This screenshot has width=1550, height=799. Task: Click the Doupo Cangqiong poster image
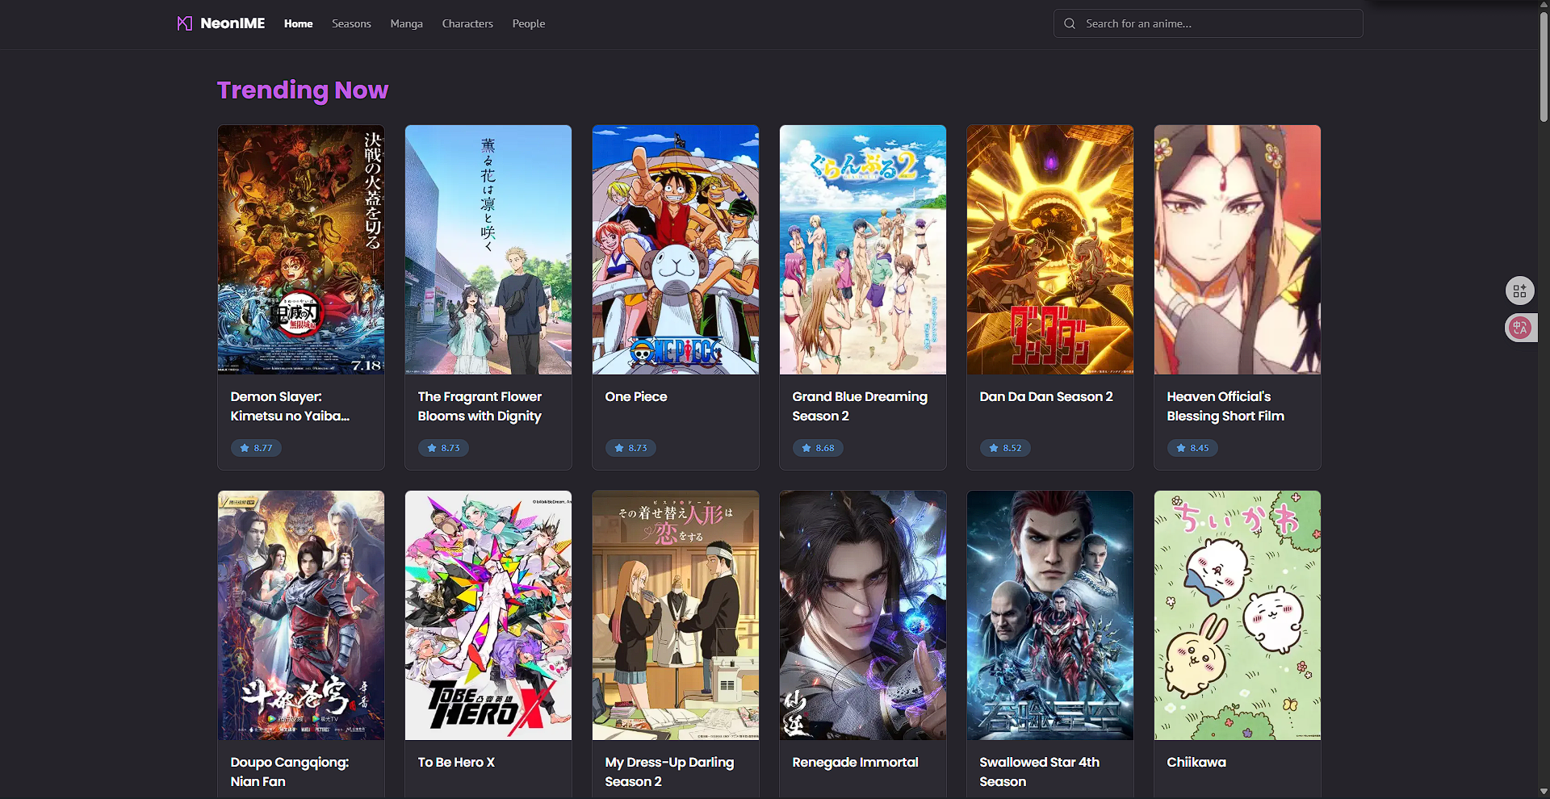coord(301,615)
